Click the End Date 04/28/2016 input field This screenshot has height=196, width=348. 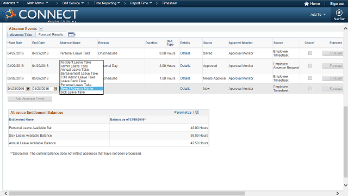point(42,89)
